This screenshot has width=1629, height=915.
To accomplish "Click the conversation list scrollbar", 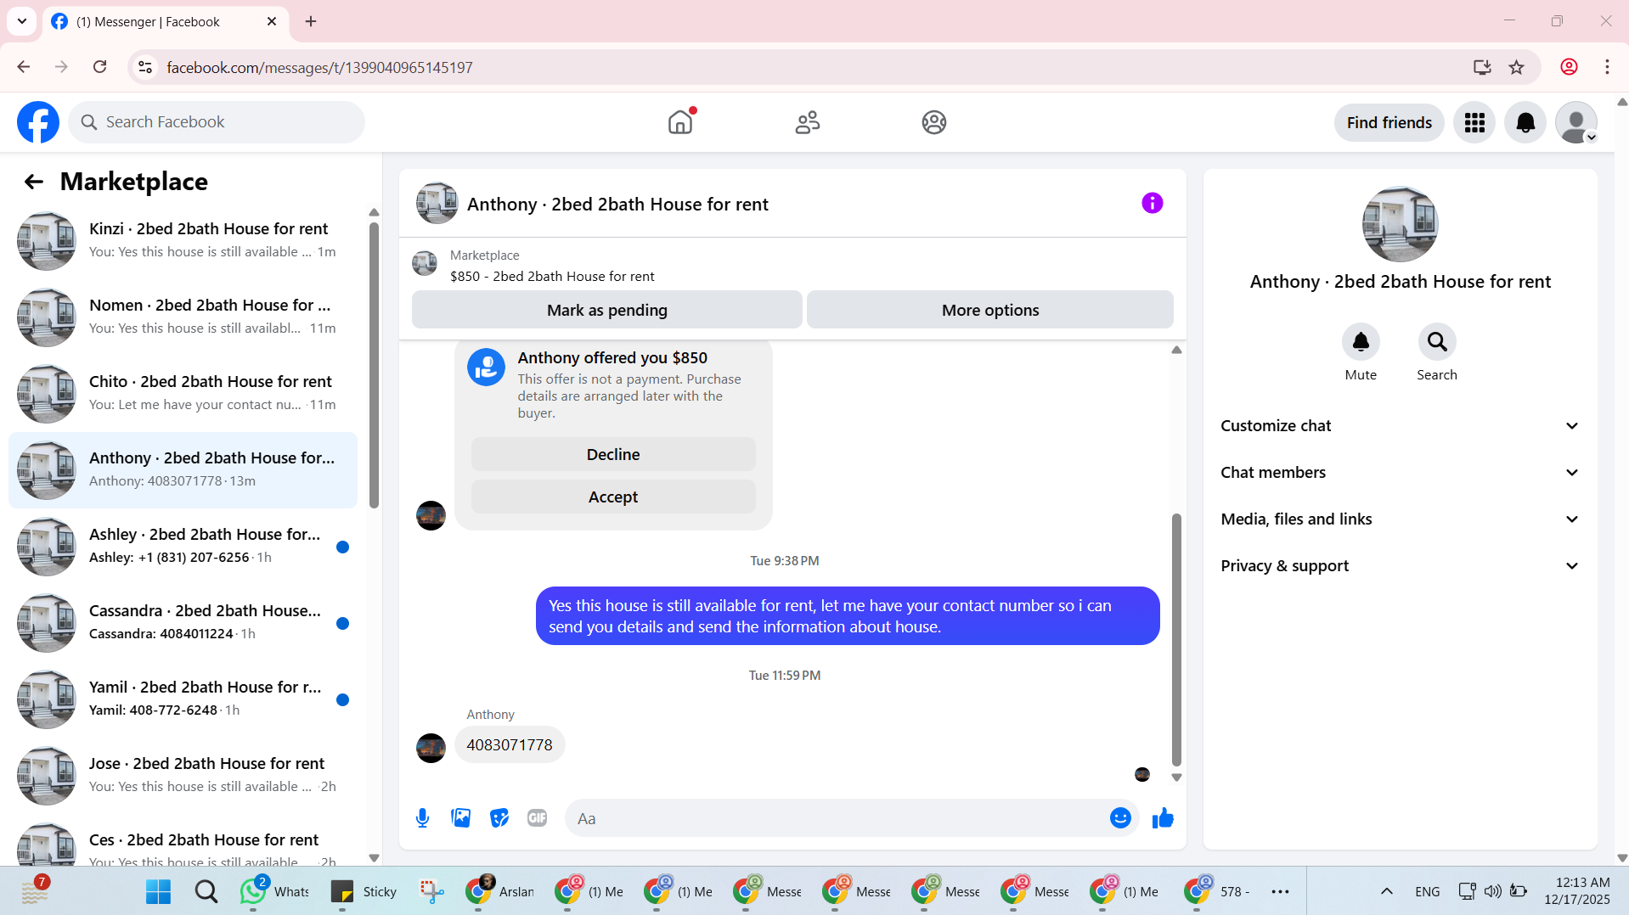I will click(x=374, y=365).
